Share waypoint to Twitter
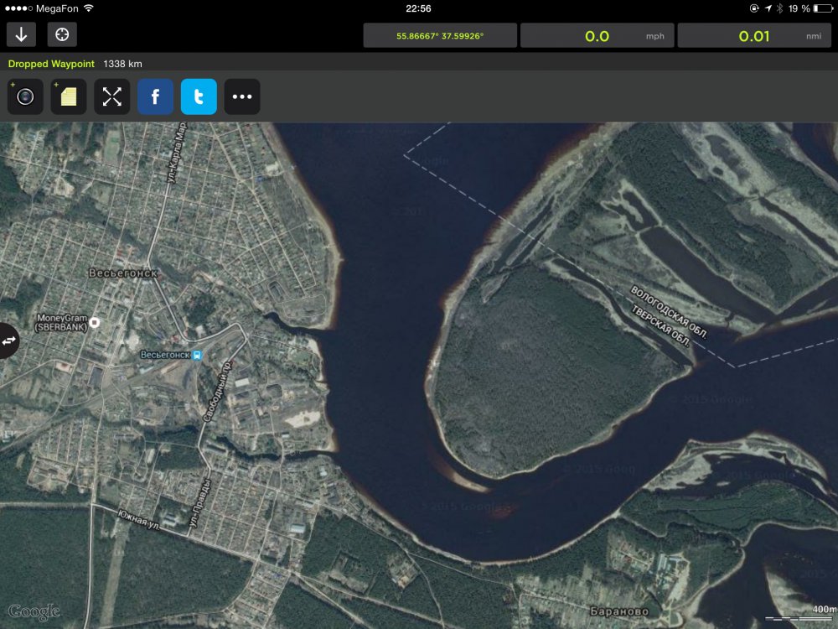This screenshot has width=838, height=629. (199, 96)
